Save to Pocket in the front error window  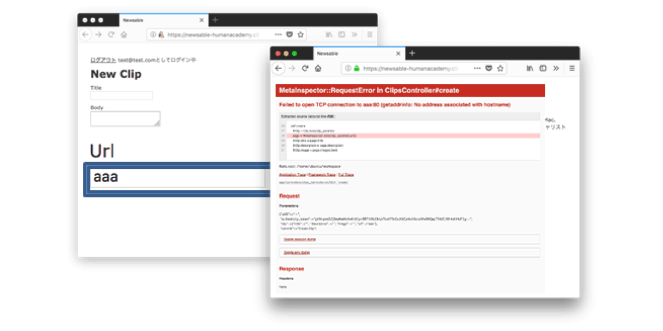(x=489, y=68)
